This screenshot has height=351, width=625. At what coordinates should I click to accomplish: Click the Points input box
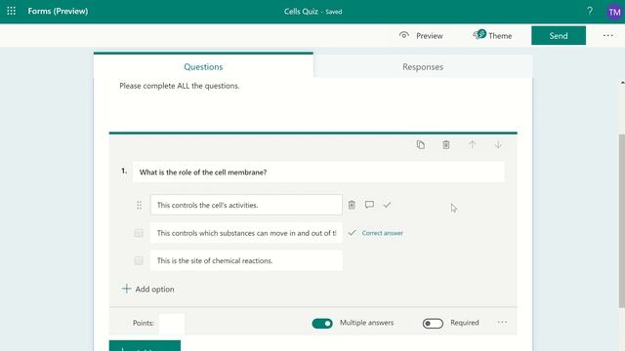(172, 323)
